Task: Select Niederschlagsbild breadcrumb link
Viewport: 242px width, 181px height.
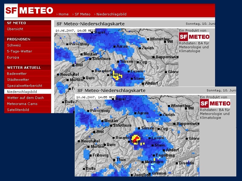Action: (x=111, y=14)
